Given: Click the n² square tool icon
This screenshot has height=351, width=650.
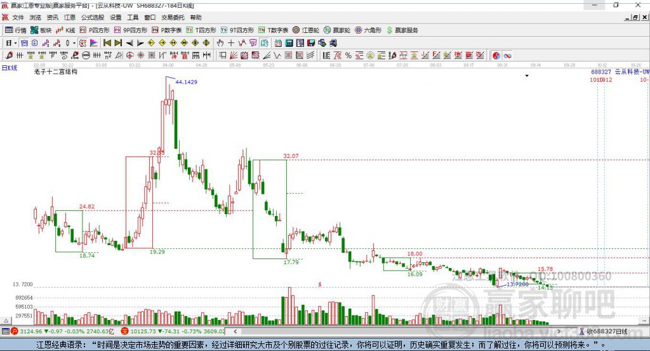Looking at the screenshot, I should [x=108, y=56].
